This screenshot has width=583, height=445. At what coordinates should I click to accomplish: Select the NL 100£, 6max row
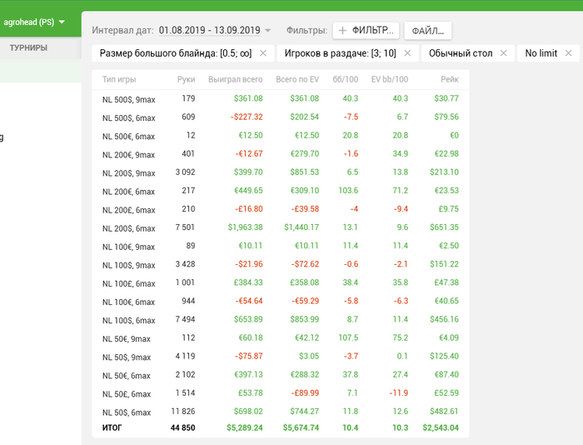click(281, 282)
